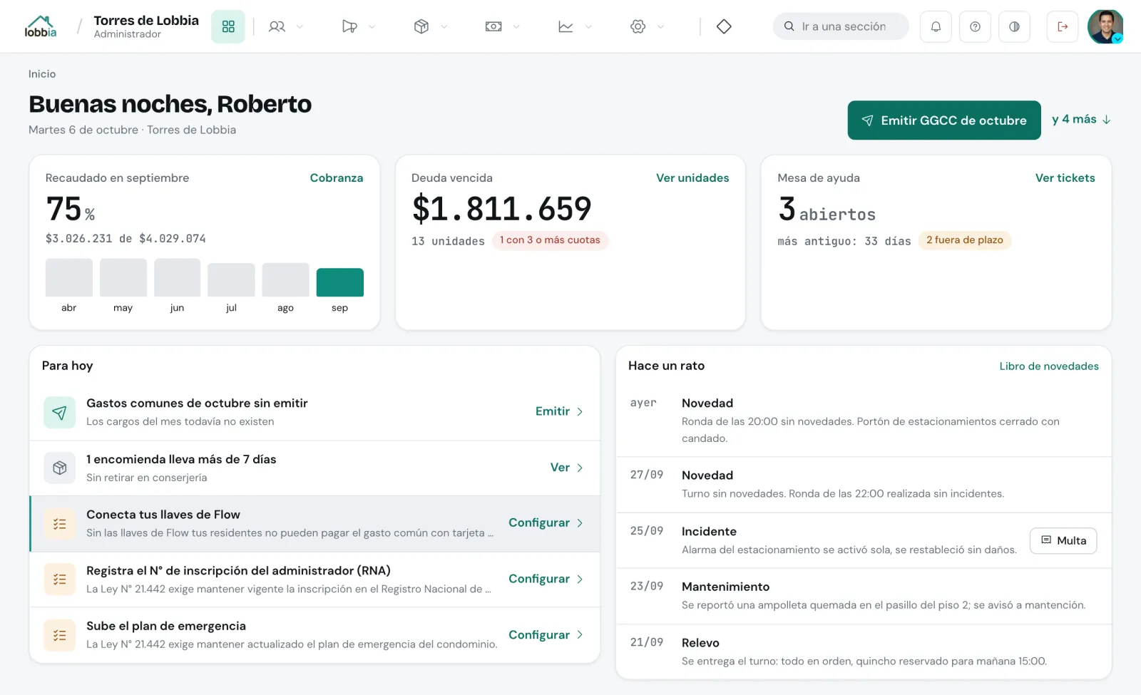Open the help question mark icon
The width and height of the screenshot is (1141, 695).
975,26
